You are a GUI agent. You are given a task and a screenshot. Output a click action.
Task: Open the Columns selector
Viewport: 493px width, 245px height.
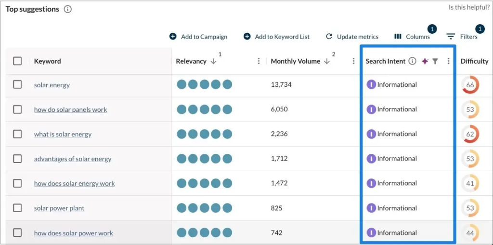tap(412, 37)
